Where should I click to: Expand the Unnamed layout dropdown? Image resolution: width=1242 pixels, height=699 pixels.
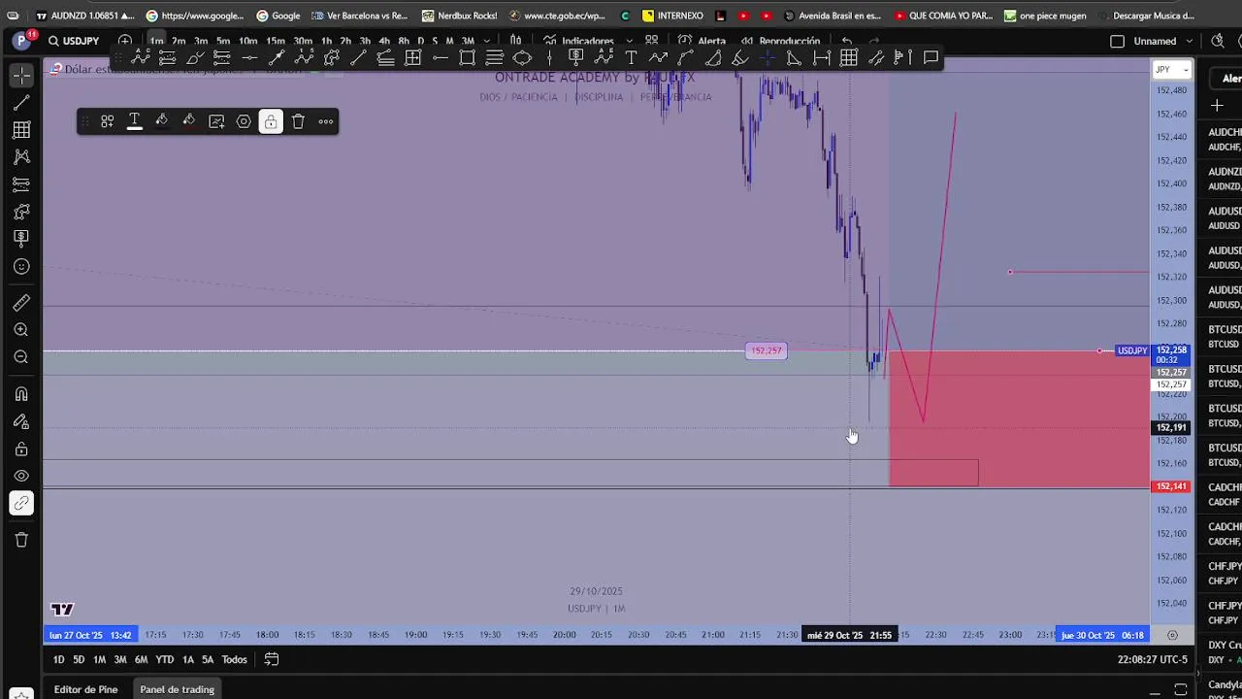pyautogui.click(x=1190, y=41)
